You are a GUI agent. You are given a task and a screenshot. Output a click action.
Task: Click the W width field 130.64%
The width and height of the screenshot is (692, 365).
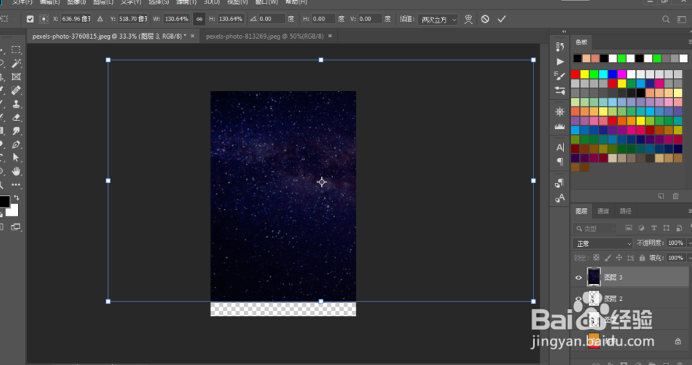point(176,19)
